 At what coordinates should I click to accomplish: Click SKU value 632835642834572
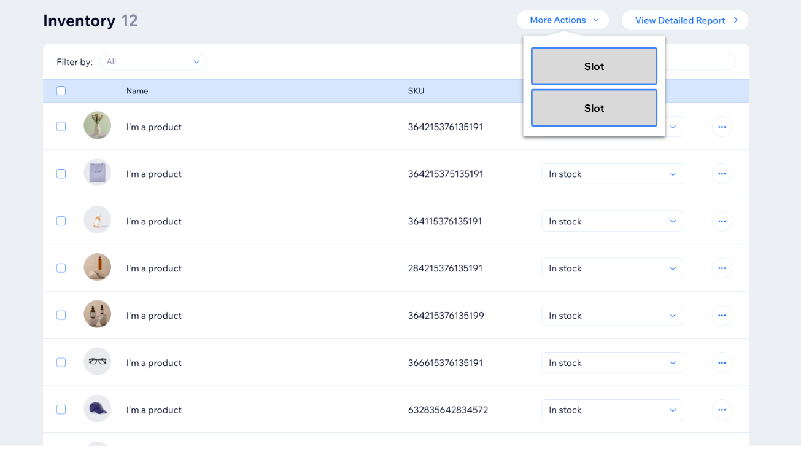tap(448, 410)
